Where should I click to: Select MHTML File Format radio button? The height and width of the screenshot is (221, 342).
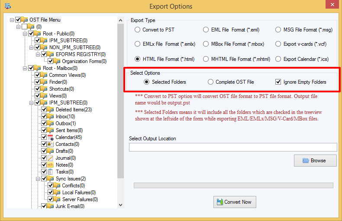tap(206, 59)
